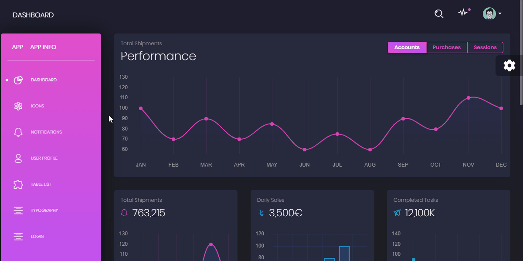Click the User Profile person icon

[x=18, y=158]
